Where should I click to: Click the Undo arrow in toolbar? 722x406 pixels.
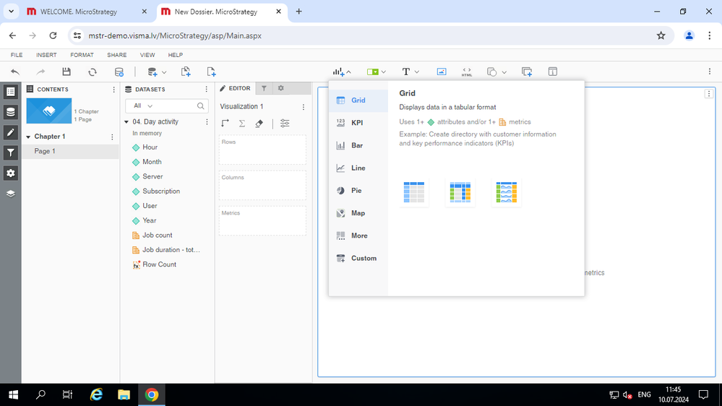tap(15, 72)
